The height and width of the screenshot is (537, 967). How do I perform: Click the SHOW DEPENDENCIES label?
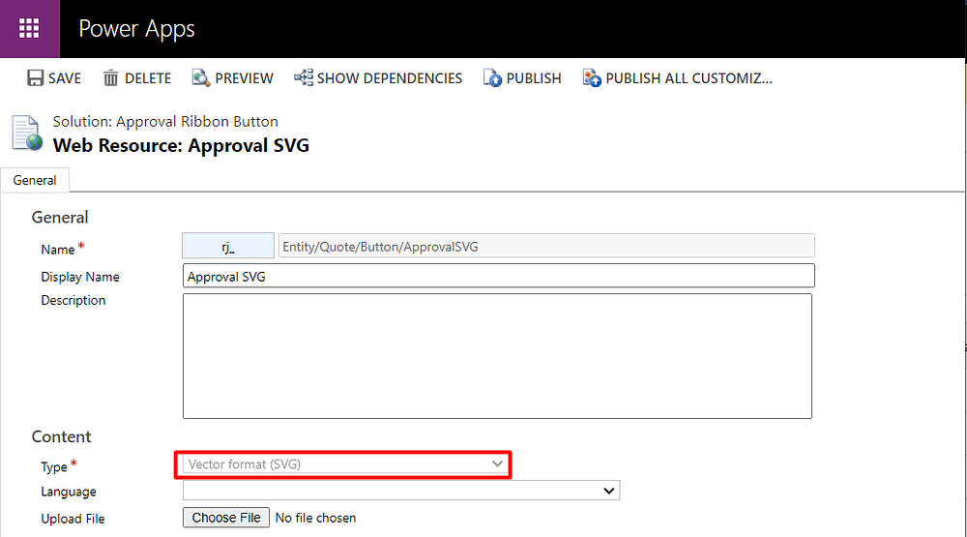(x=390, y=78)
